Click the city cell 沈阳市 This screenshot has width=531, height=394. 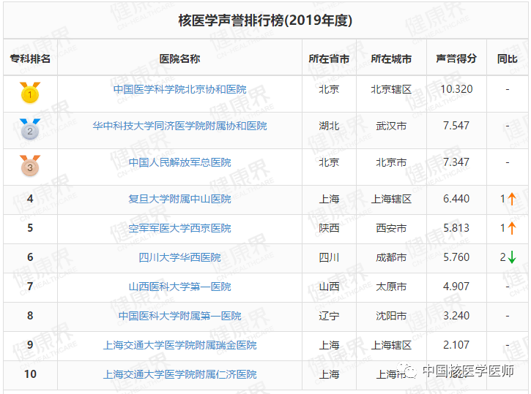(x=391, y=316)
